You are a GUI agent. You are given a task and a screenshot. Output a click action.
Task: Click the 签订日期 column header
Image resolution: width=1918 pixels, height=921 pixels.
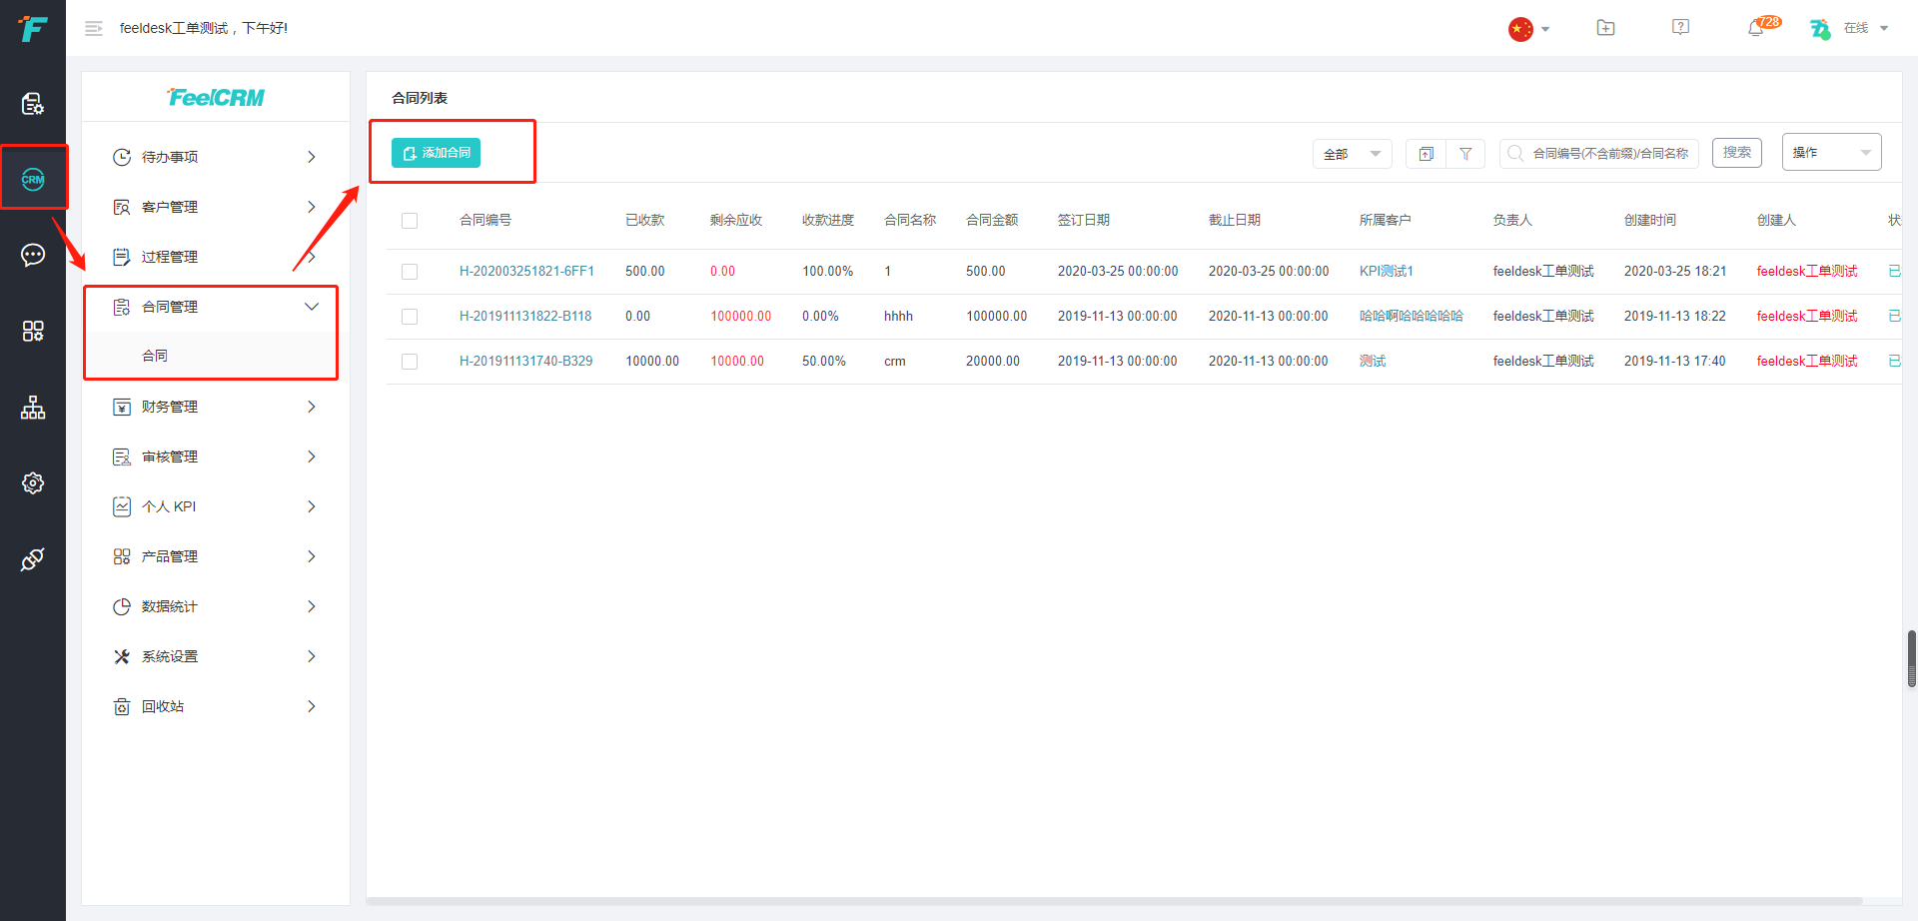pos(1084,221)
